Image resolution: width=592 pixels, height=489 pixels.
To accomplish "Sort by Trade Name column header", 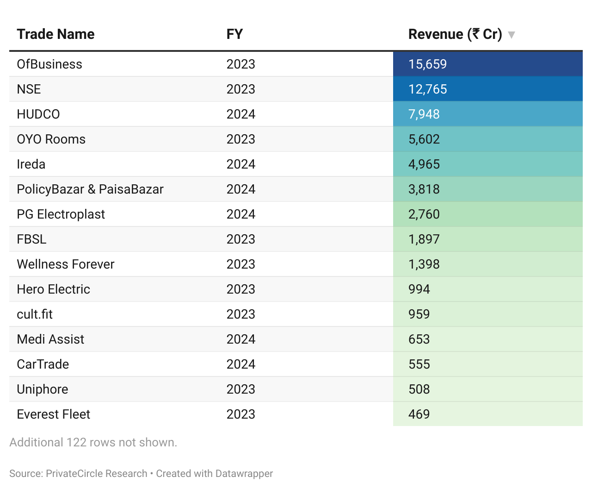I will point(55,34).
